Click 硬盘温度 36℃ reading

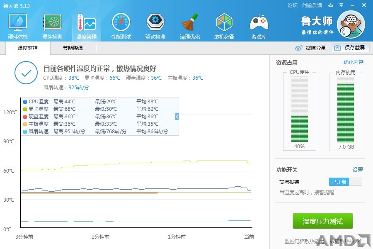click(144, 78)
